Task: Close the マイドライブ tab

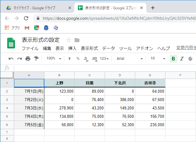Action: (70, 8)
